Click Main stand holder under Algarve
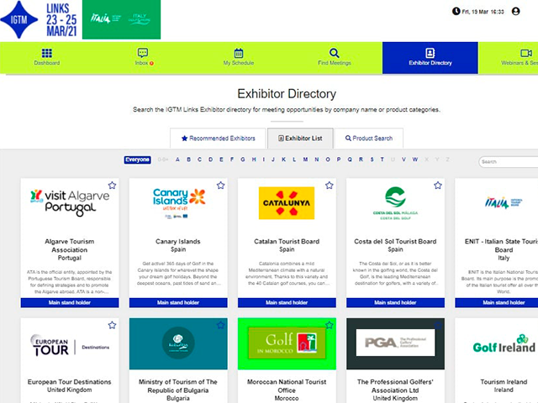Screen dimensions: 538x403 click(x=70, y=302)
